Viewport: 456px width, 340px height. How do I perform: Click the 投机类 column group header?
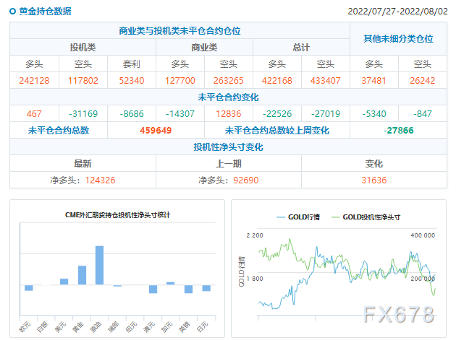tap(83, 48)
